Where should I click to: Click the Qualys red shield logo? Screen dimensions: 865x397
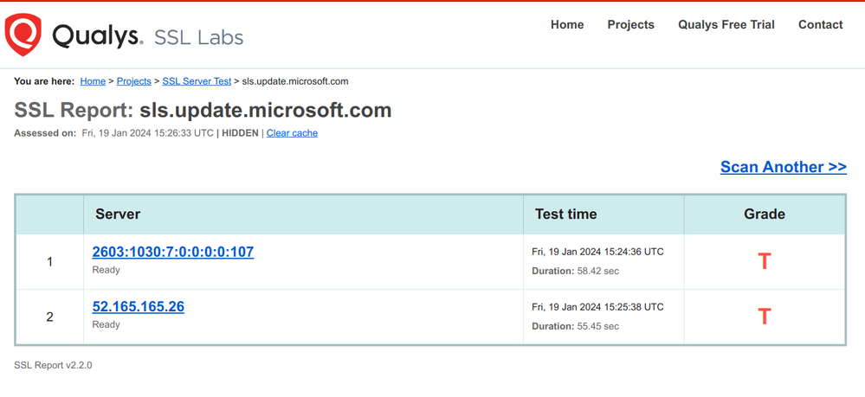(x=23, y=35)
